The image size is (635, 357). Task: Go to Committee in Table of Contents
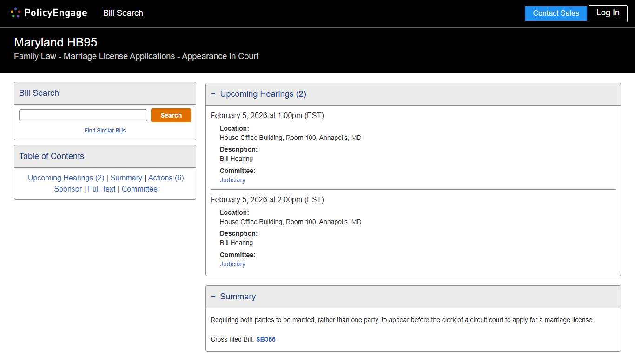click(x=139, y=189)
